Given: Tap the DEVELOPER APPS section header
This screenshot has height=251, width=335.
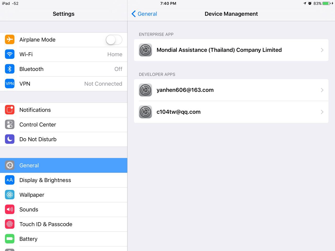Looking at the screenshot, I should (x=157, y=74).
